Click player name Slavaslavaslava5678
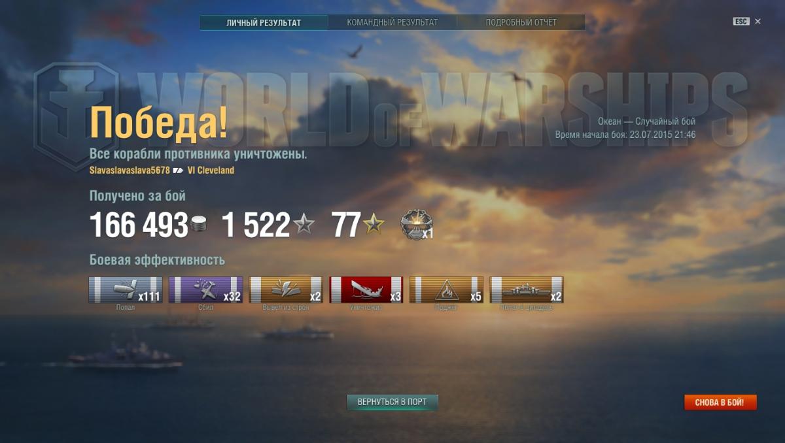 click(x=130, y=171)
